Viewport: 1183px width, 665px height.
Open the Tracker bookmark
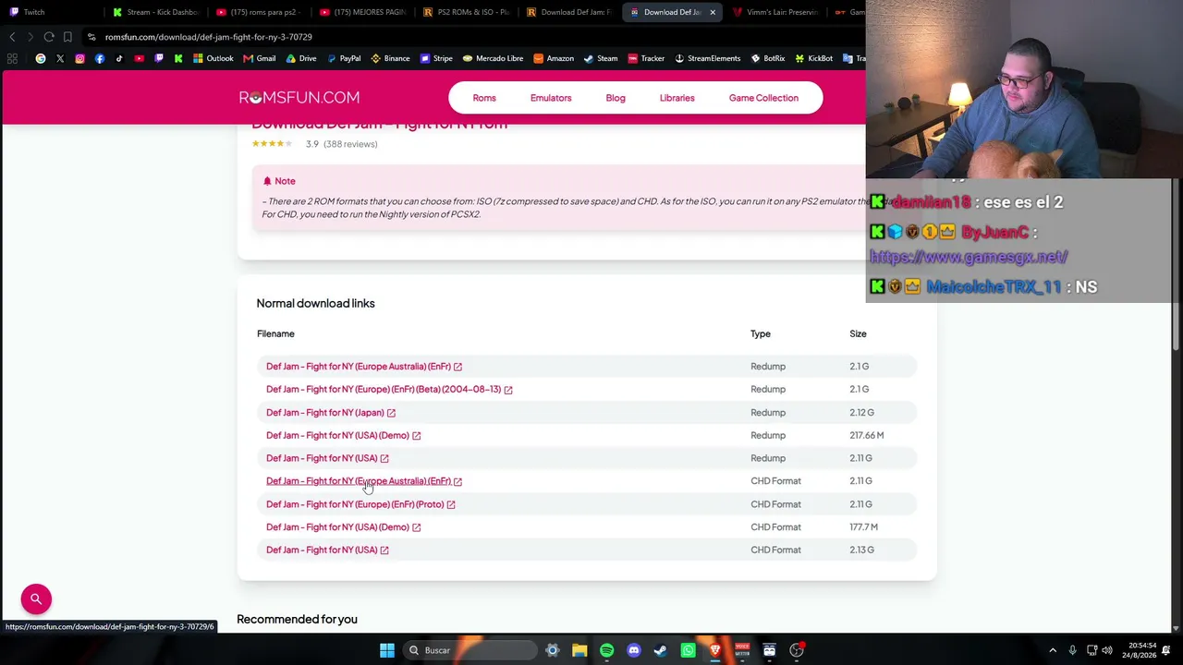pos(646,58)
